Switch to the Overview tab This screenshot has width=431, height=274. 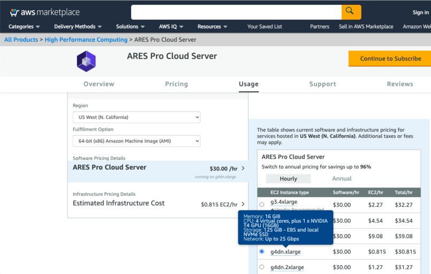99,84
